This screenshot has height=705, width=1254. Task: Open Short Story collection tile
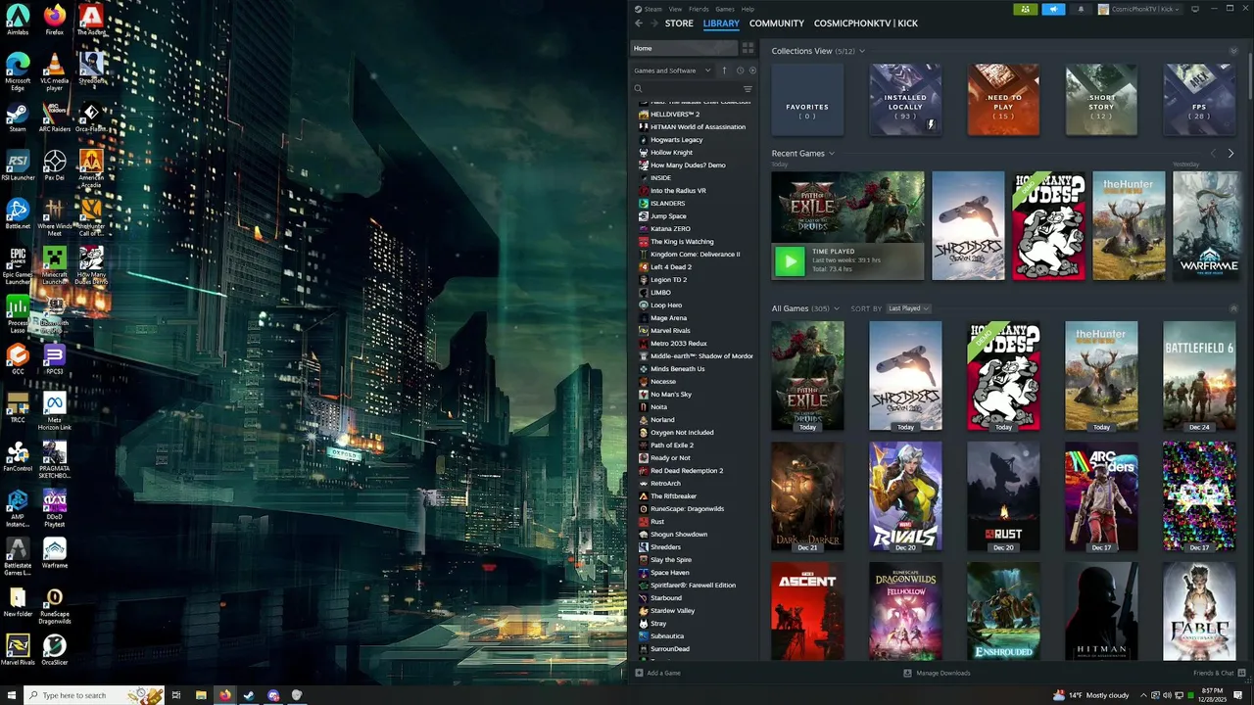pos(1101,100)
